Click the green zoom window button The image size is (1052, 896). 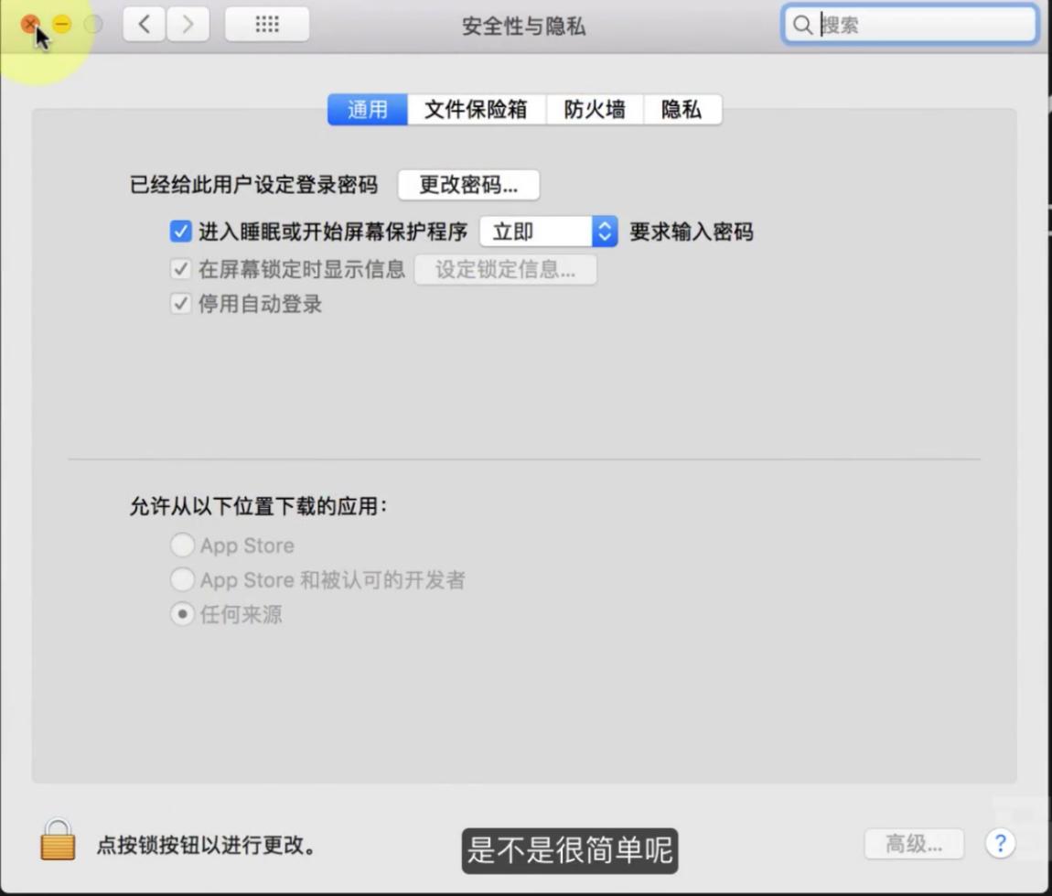coord(91,24)
